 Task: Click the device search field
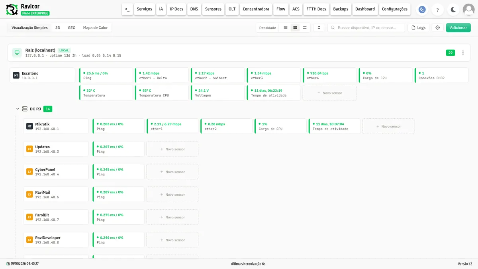366,27
